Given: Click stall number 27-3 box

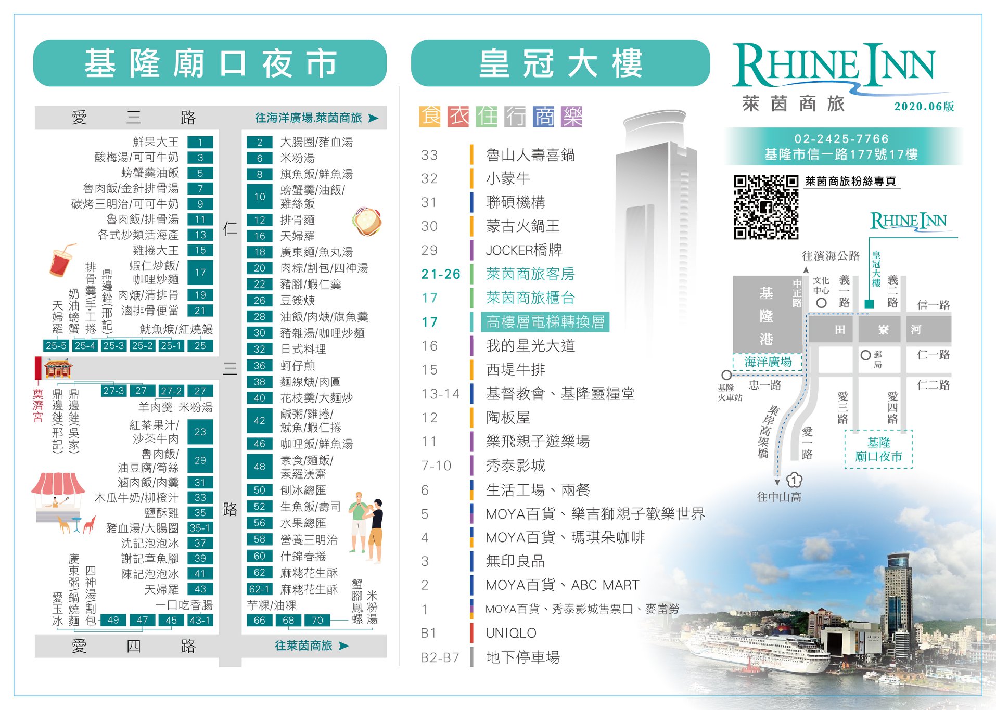Looking at the screenshot, I should coord(113,391).
